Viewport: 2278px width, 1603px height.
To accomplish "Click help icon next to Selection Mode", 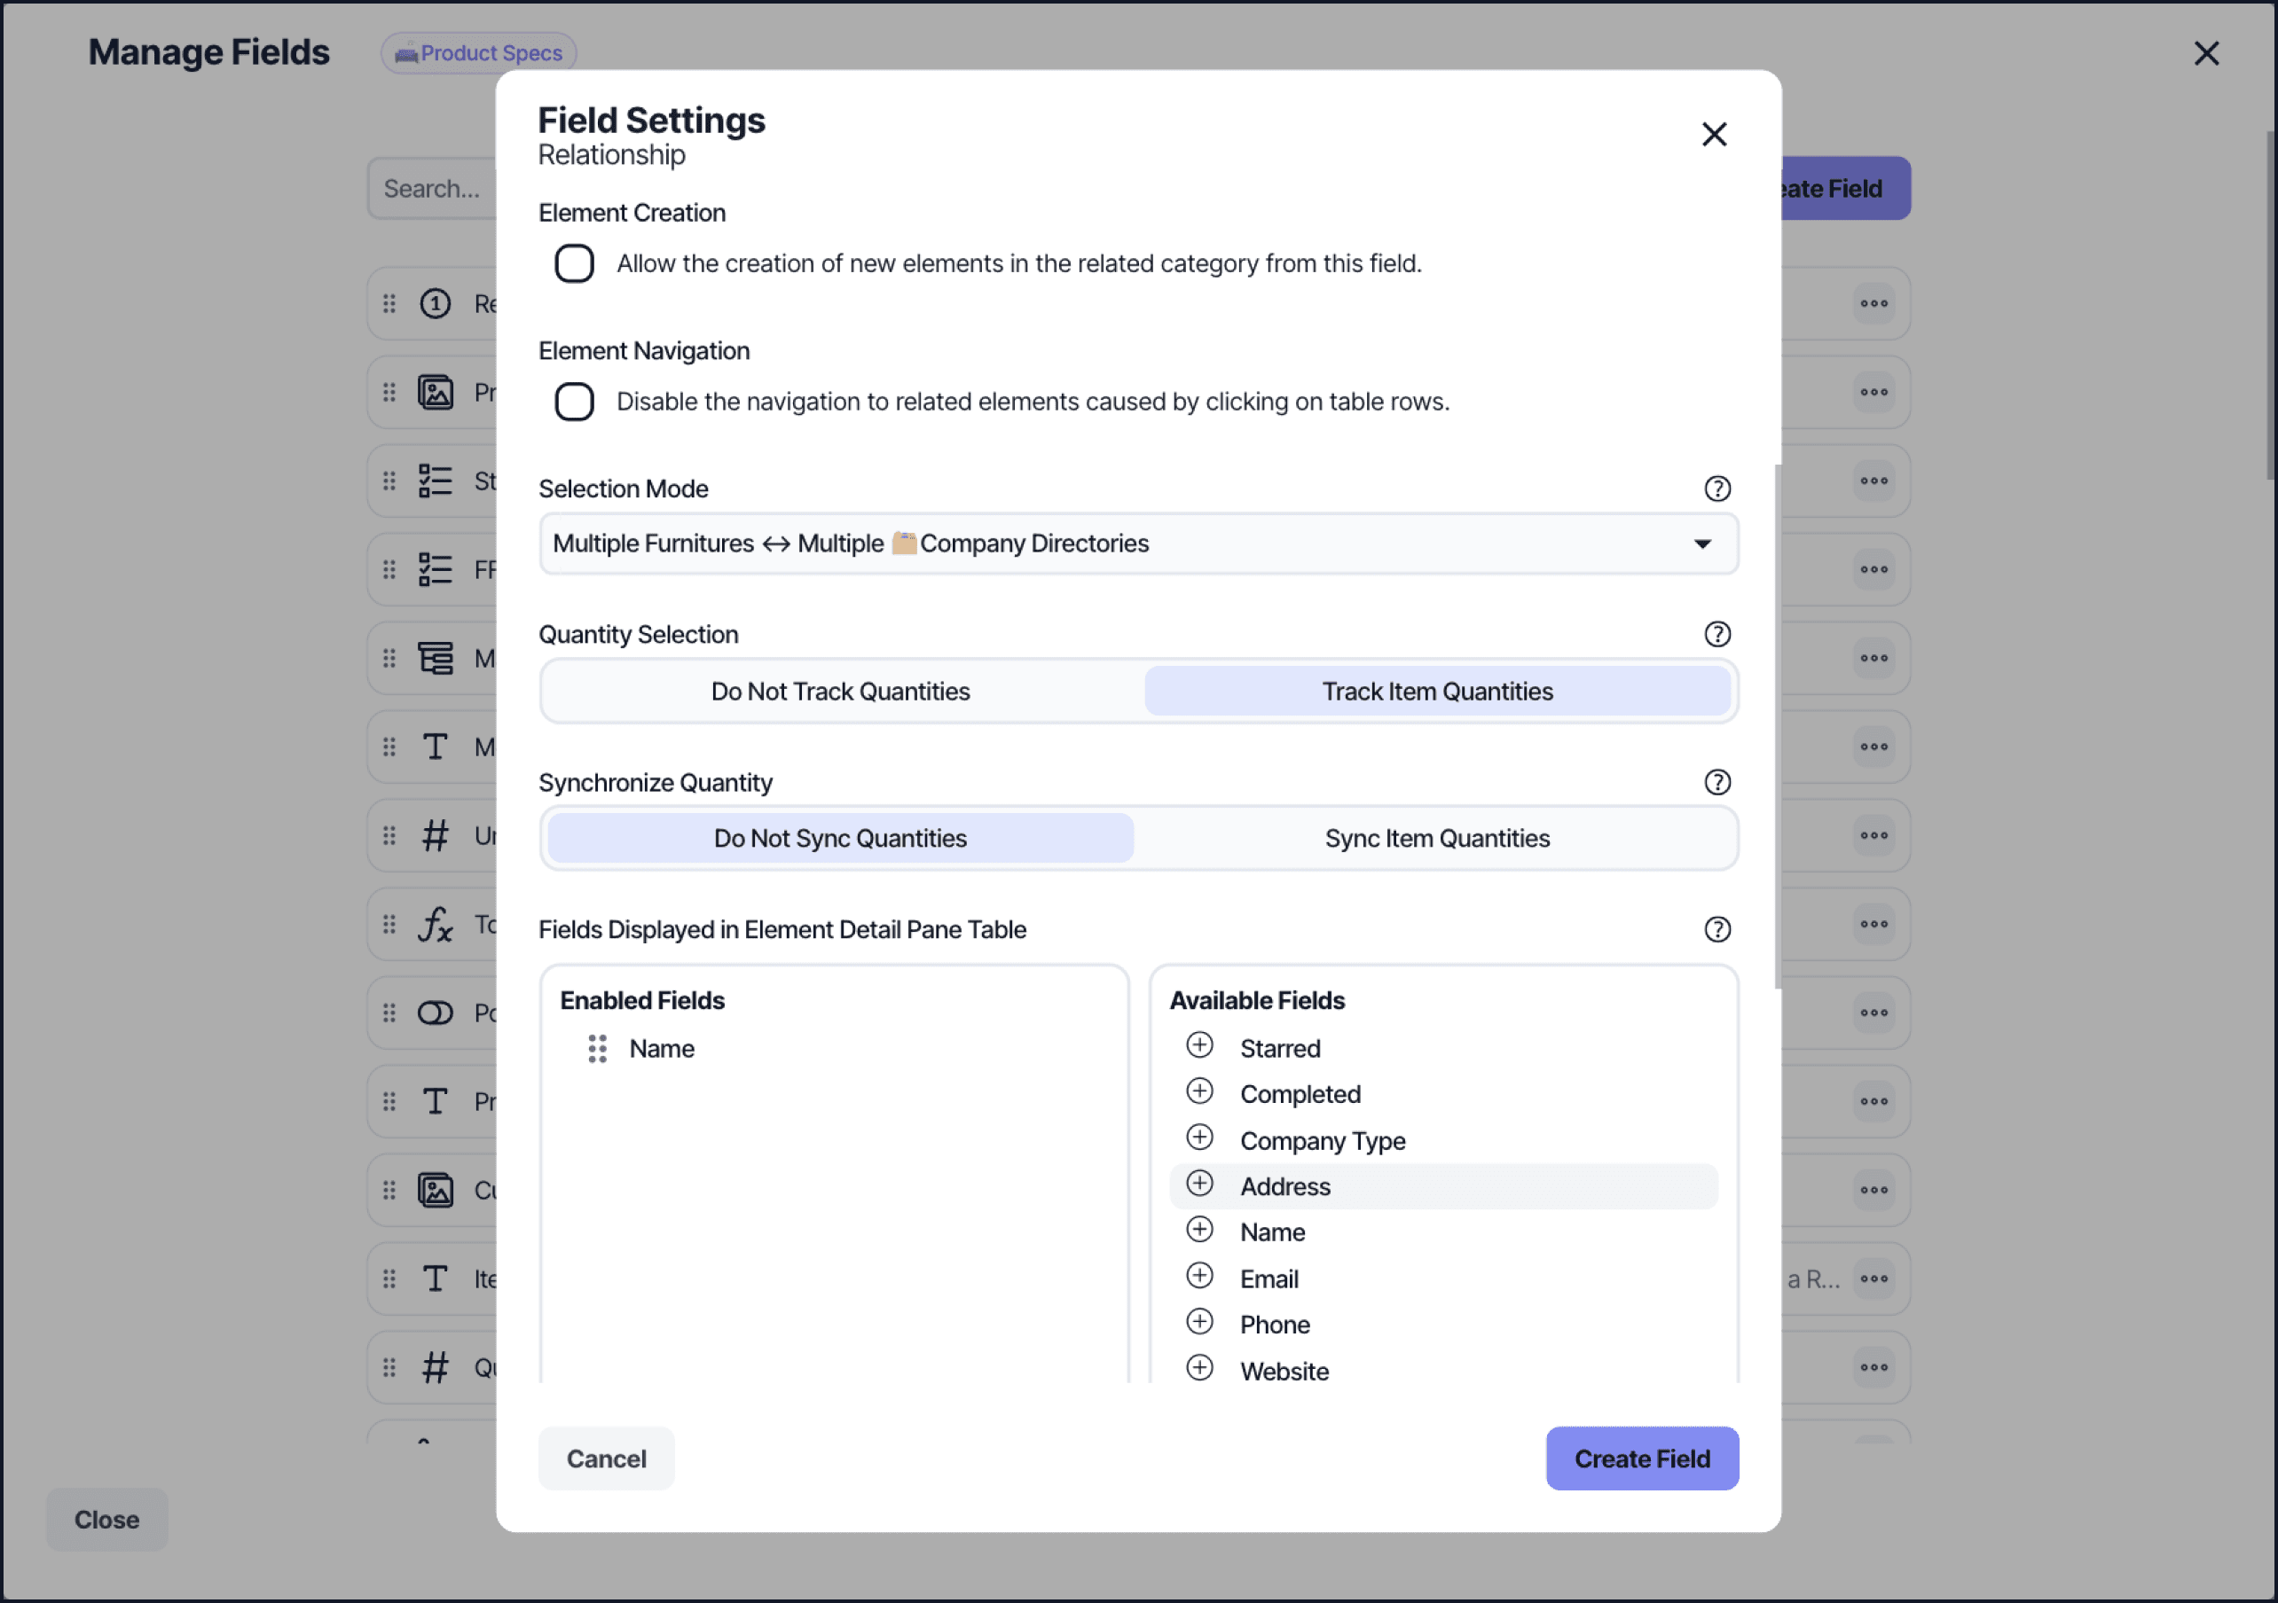I will 1716,489.
